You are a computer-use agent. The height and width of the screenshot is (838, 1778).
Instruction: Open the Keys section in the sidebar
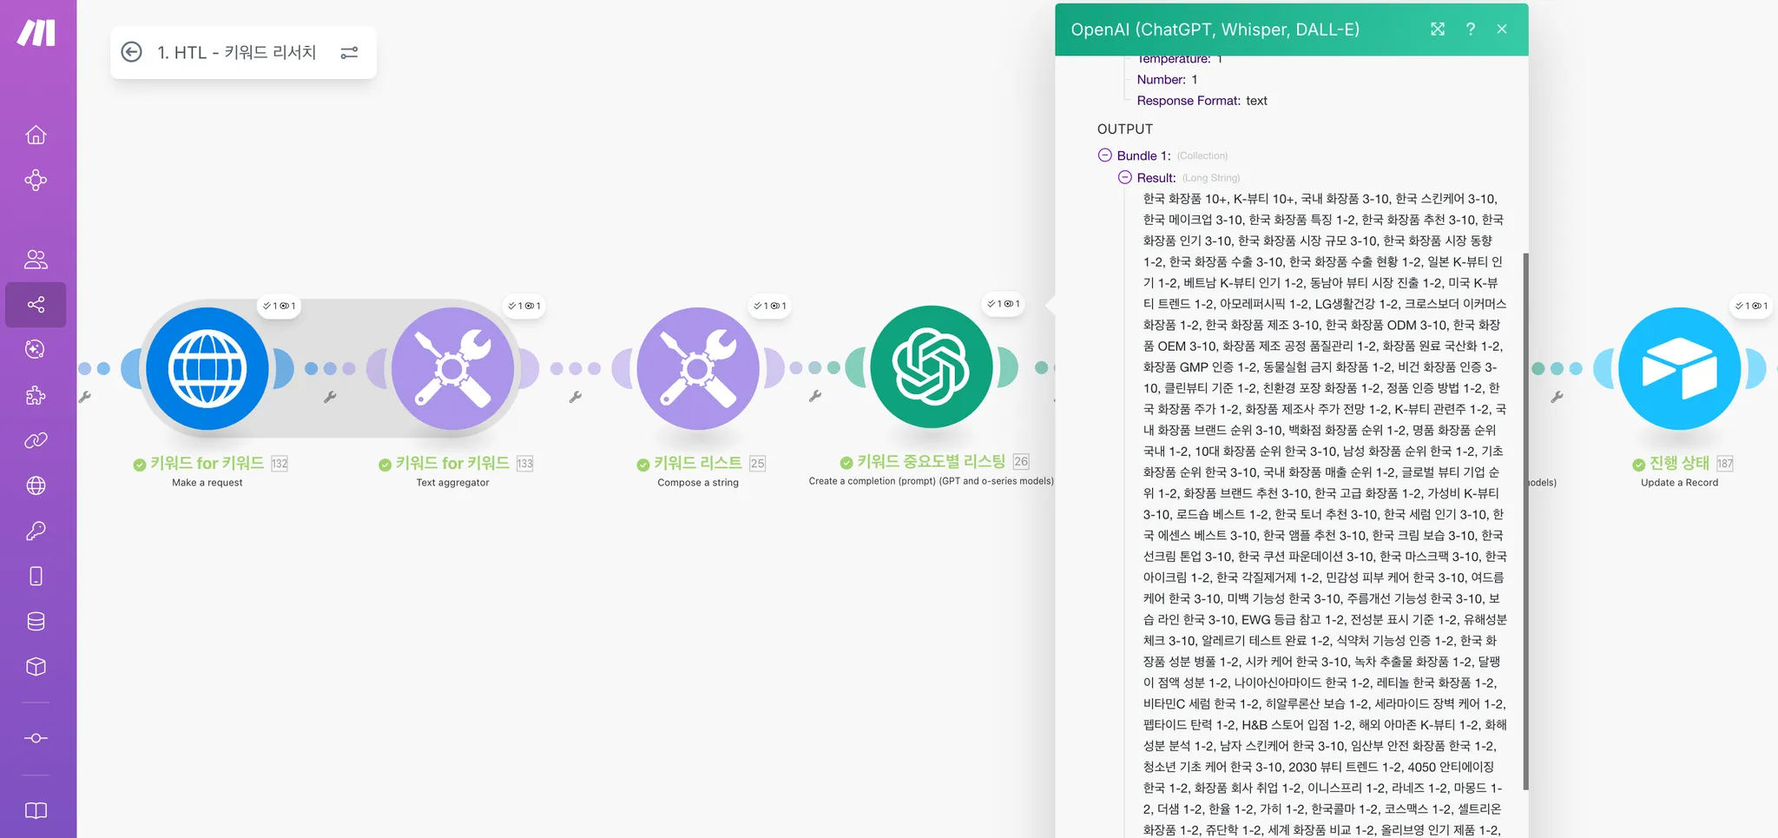pos(36,531)
